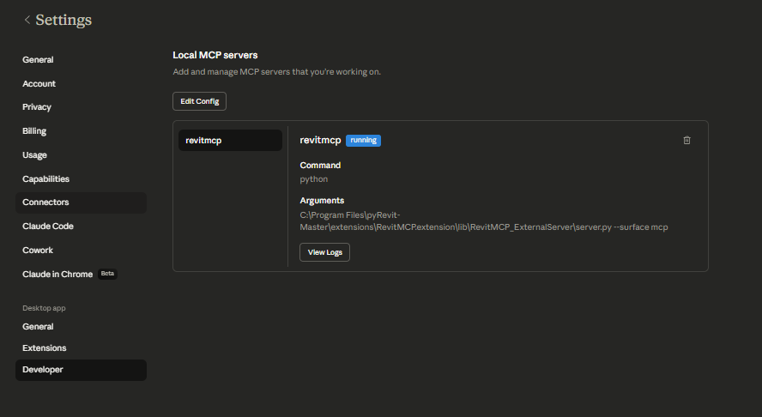Screen dimensions: 762x417
Task: Click the View Logs button
Action: click(324, 252)
